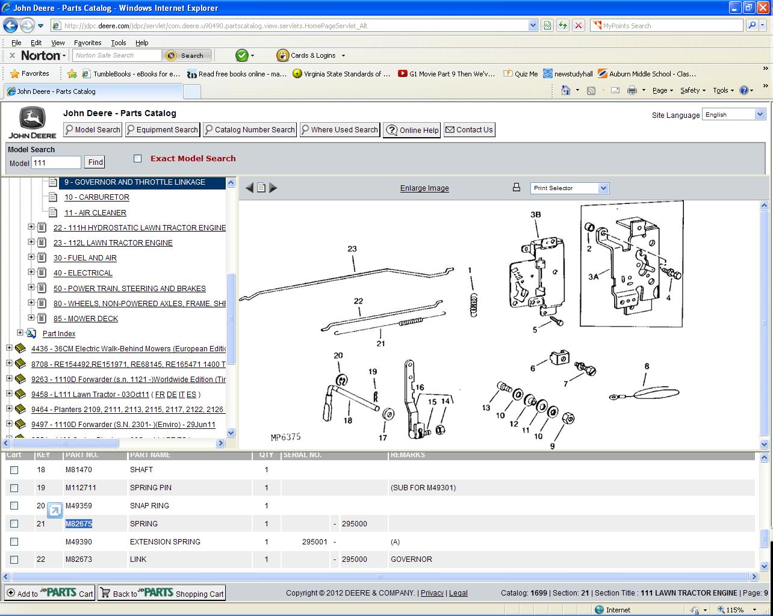
Task: Click the John Deere logo
Action: tap(33, 123)
